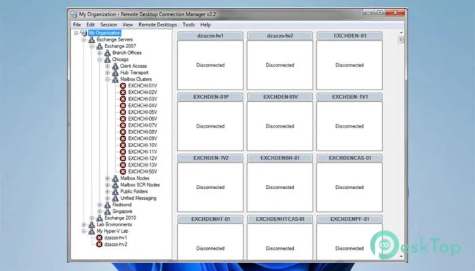Expand the Redmond group

point(100,205)
